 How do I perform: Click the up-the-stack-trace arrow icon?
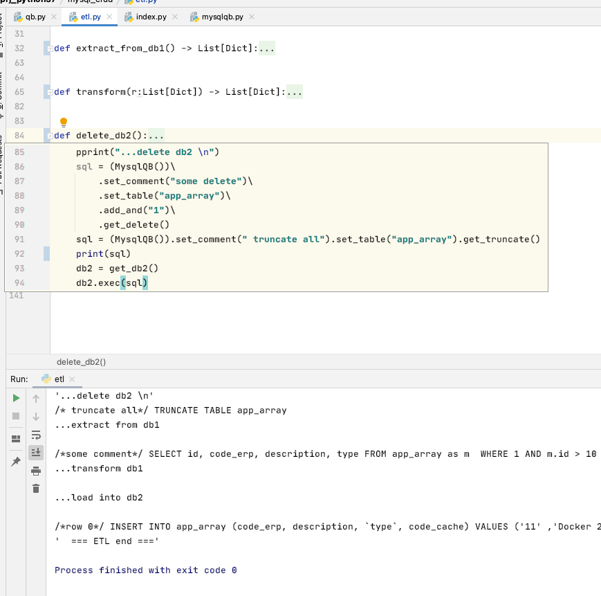[35, 398]
